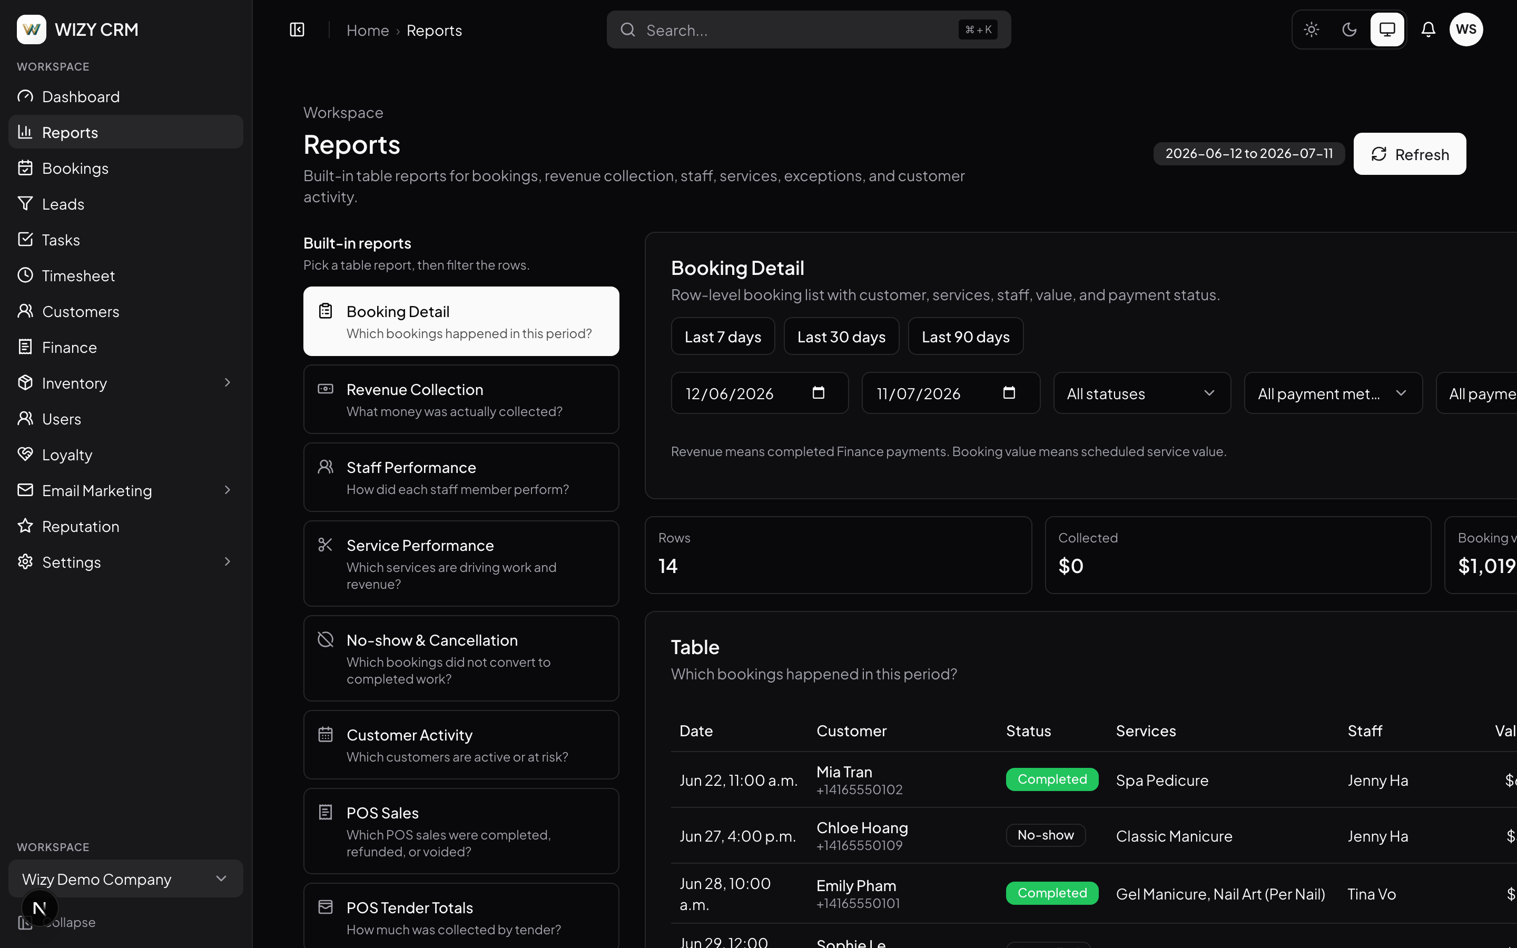
Task: Open the Wizy Demo Company workspace switcher
Action: pos(126,878)
